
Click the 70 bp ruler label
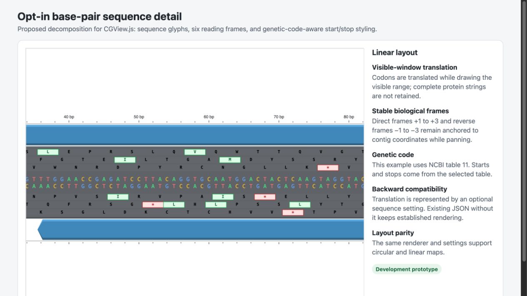(279, 117)
